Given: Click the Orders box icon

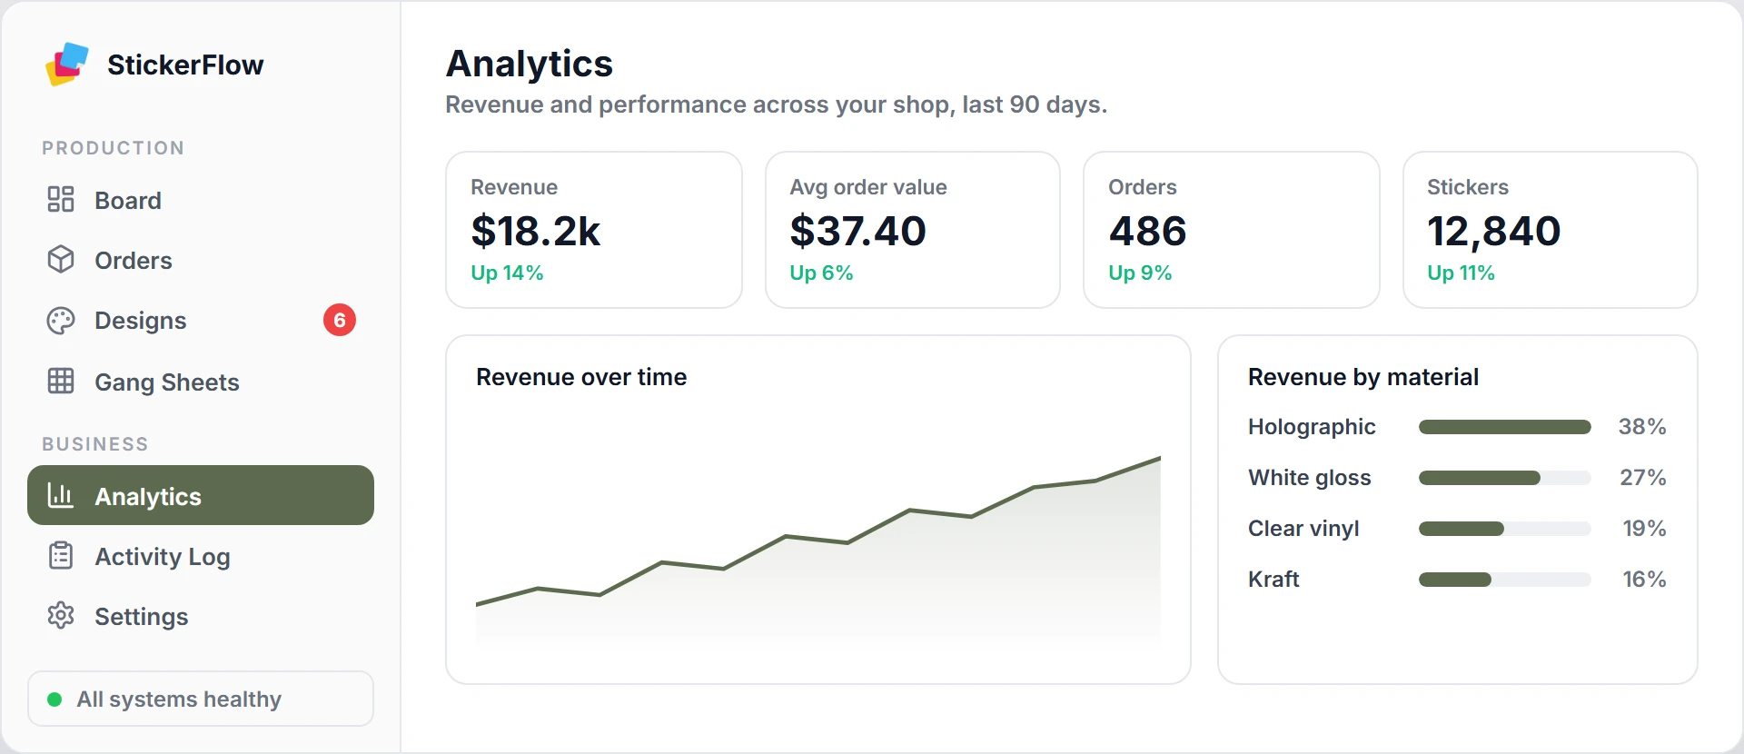Looking at the screenshot, I should tap(61, 260).
